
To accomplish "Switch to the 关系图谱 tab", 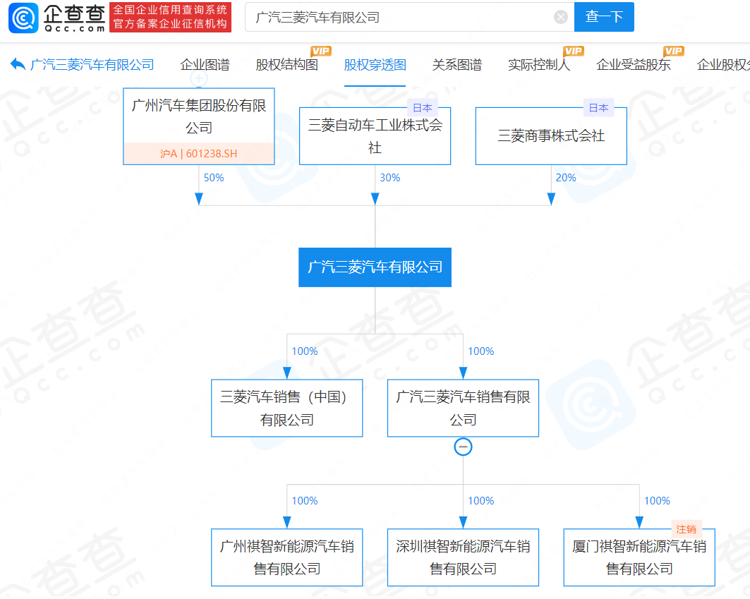I will pos(456,65).
